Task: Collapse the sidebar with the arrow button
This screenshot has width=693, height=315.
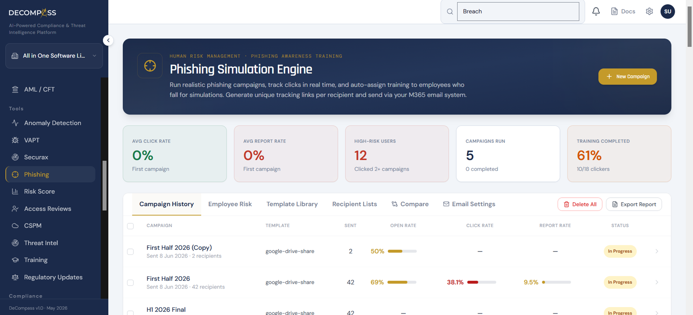Action: click(108, 40)
